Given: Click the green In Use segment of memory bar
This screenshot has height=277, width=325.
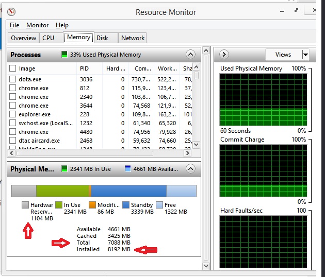Looking at the screenshot, I should [62, 191].
